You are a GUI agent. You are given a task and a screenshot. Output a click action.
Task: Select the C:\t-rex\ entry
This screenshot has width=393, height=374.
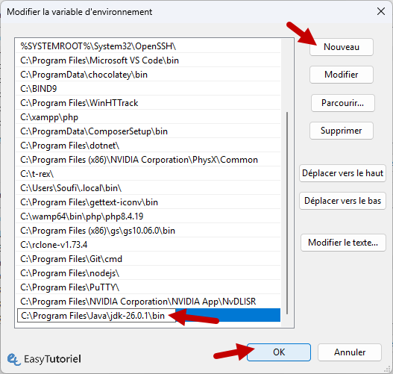pyautogui.click(x=148, y=174)
